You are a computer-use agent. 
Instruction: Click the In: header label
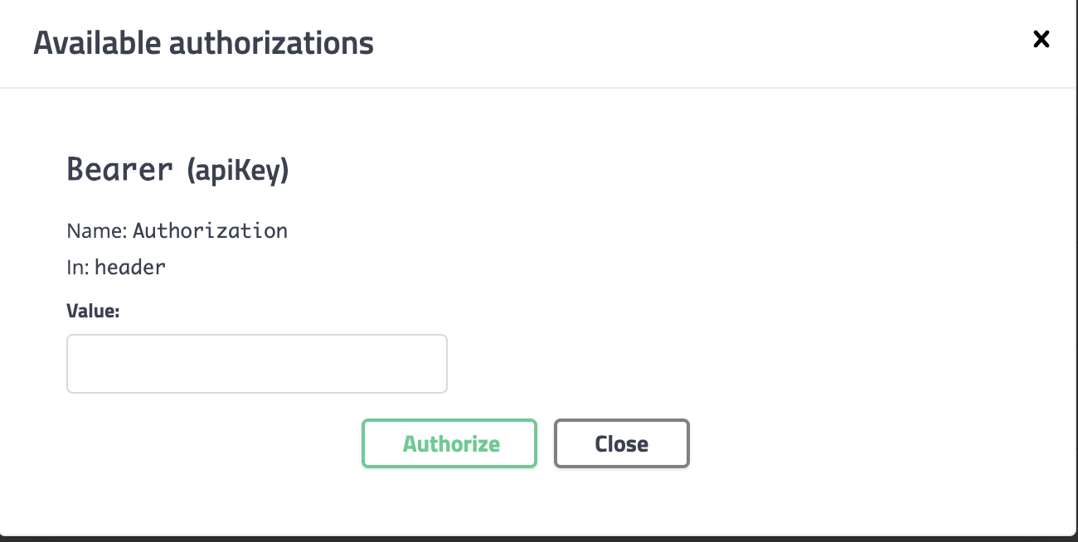point(115,267)
